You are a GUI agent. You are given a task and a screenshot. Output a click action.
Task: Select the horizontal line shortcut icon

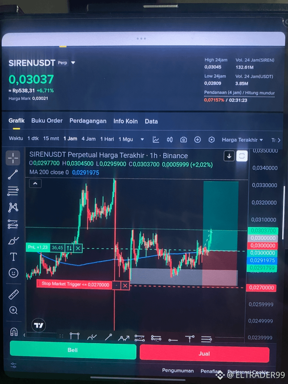173,340
